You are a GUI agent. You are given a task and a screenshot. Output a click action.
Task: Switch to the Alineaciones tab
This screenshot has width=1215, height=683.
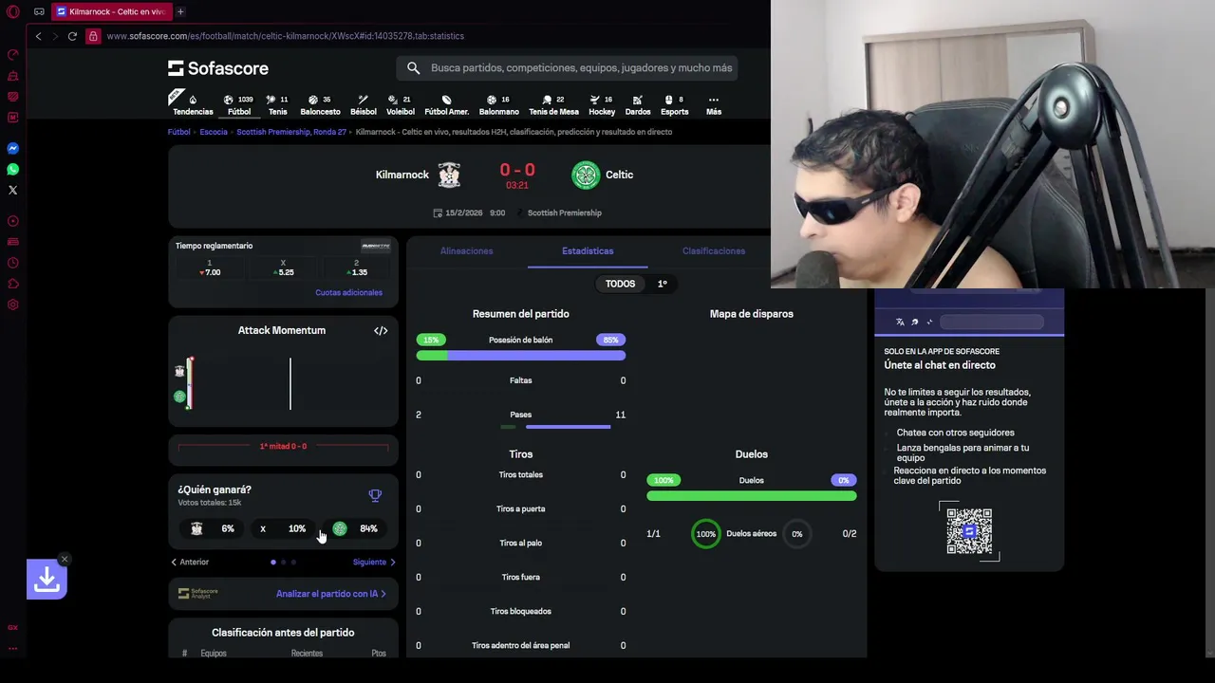coord(466,251)
